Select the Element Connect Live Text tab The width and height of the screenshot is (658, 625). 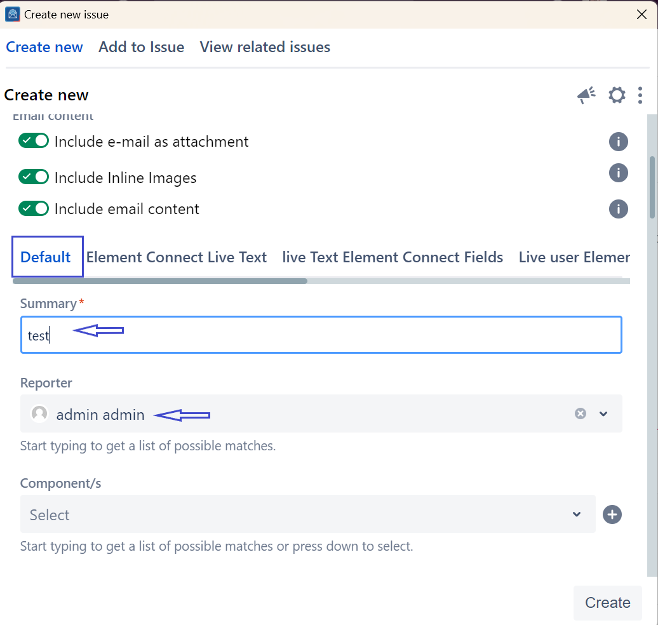(177, 257)
